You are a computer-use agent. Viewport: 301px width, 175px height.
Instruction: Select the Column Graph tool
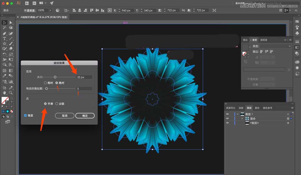[x=11, y=82]
